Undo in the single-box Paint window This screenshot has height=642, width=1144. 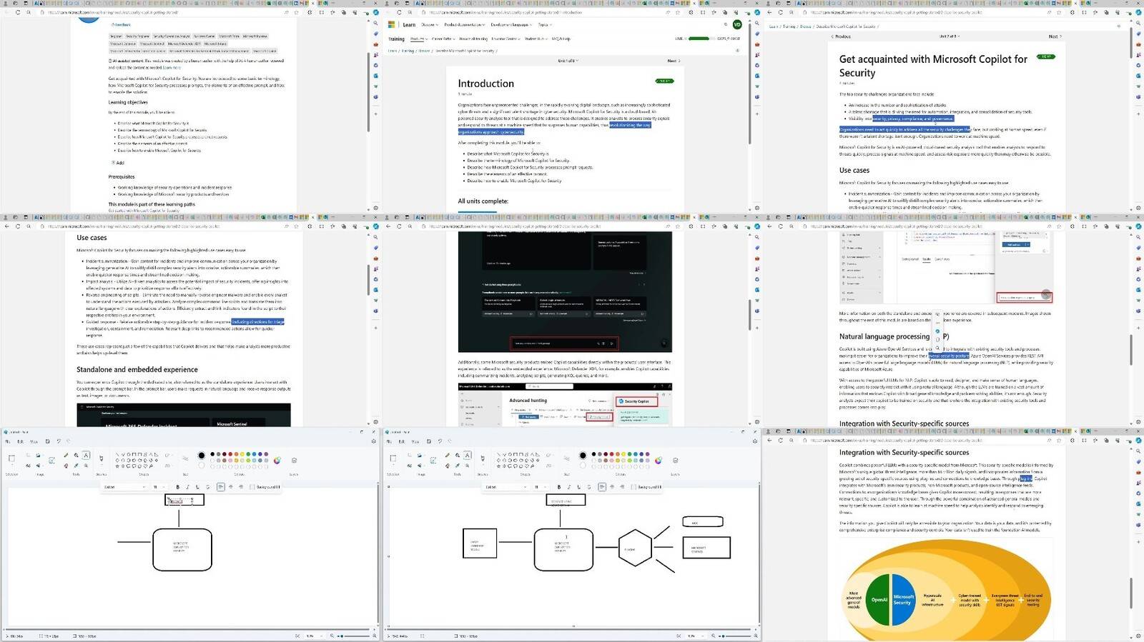click(59, 441)
